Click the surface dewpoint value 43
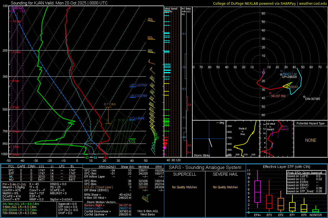328x218 pixels. (87, 158)
